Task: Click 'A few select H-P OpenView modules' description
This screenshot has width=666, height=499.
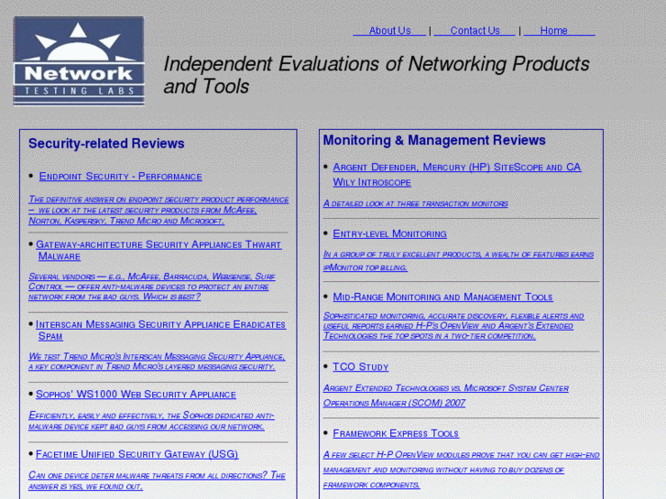Action: 462,470
